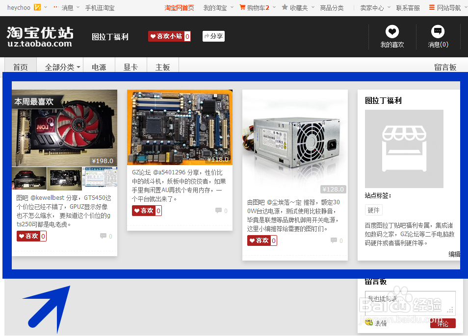This screenshot has width=468, height=336.
Task: Click the @a5401296 user mention
Action: 169,172
